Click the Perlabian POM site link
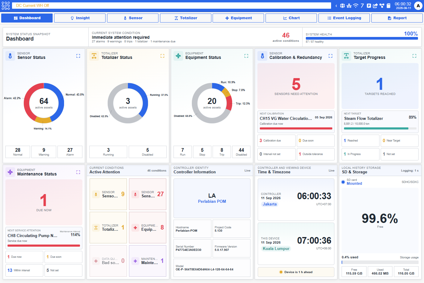The height and width of the screenshot is (283, 424). tap(212, 201)
